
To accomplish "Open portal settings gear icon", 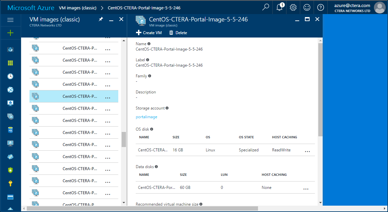I will (x=293, y=7).
